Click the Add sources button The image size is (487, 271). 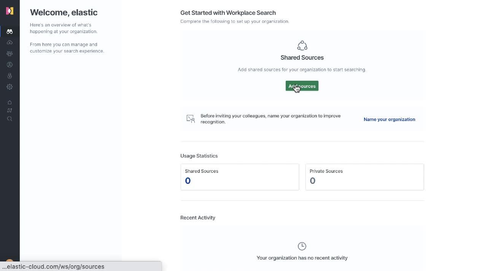pos(302,86)
